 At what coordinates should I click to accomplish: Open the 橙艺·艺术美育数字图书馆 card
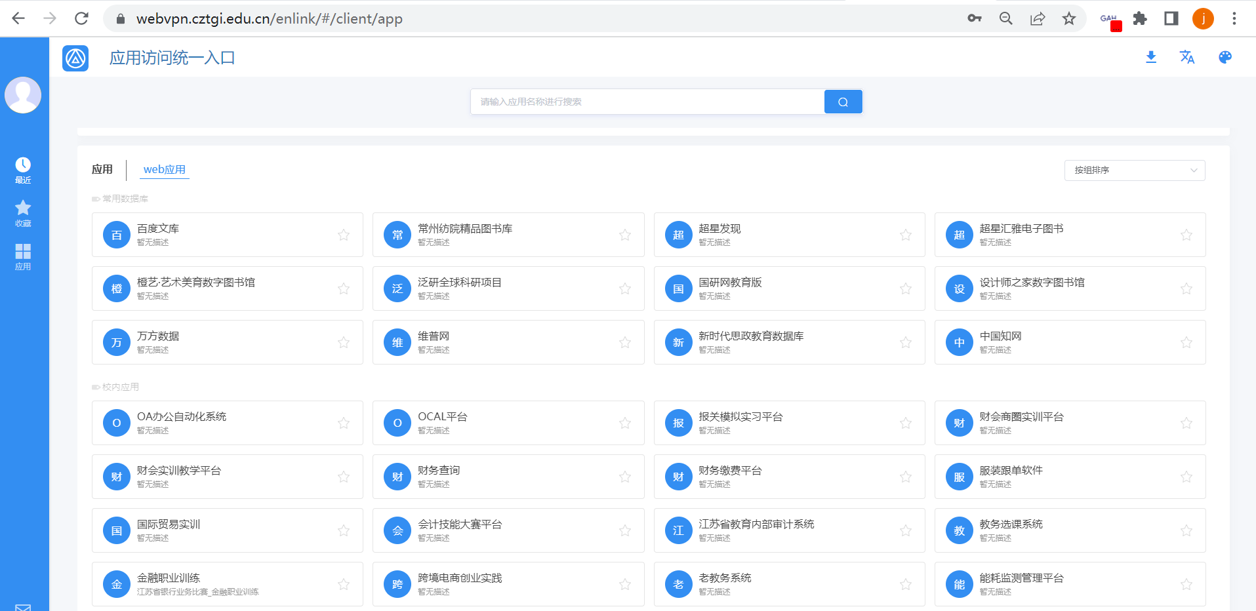coord(228,288)
